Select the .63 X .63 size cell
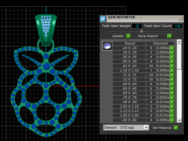Viewport: 188px width, 141px height. (x=129, y=66)
